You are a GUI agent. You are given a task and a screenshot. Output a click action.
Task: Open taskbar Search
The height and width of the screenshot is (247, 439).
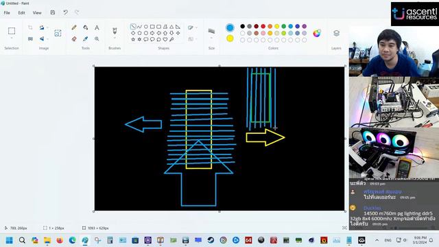point(22,240)
